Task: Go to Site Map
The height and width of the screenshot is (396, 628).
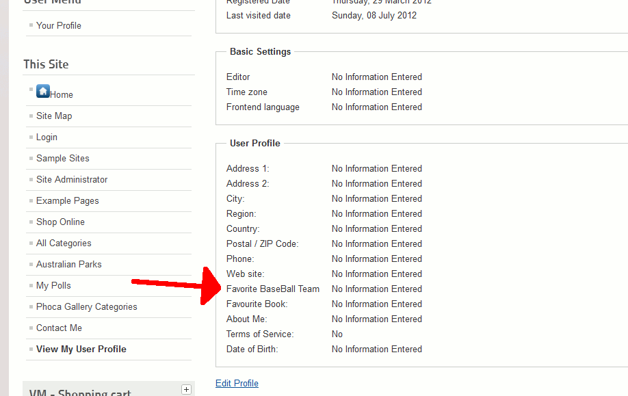Action: 54,116
